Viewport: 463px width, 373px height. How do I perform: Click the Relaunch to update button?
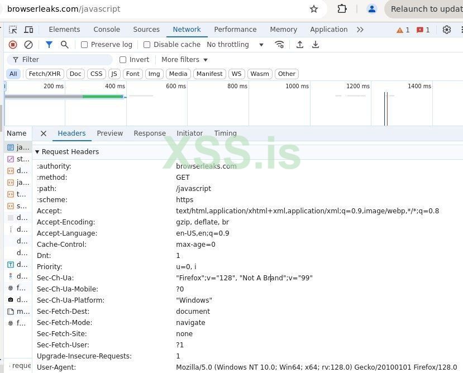tap(425, 9)
